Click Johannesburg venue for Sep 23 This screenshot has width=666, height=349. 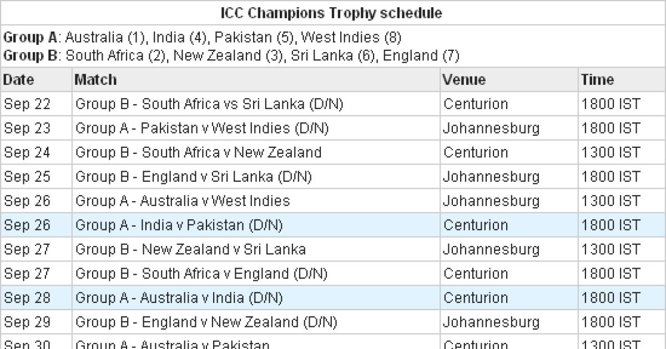(x=491, y=129)
